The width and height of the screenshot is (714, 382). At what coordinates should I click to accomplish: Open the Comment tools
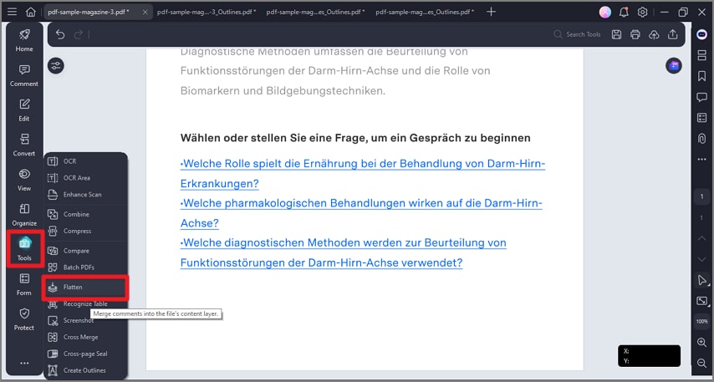coord(24,75)
